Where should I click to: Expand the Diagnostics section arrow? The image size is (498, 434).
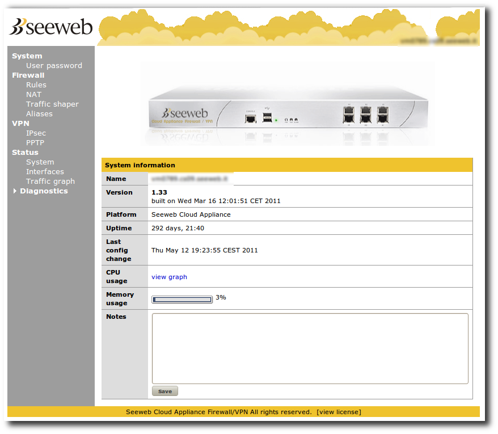point(15,191)
